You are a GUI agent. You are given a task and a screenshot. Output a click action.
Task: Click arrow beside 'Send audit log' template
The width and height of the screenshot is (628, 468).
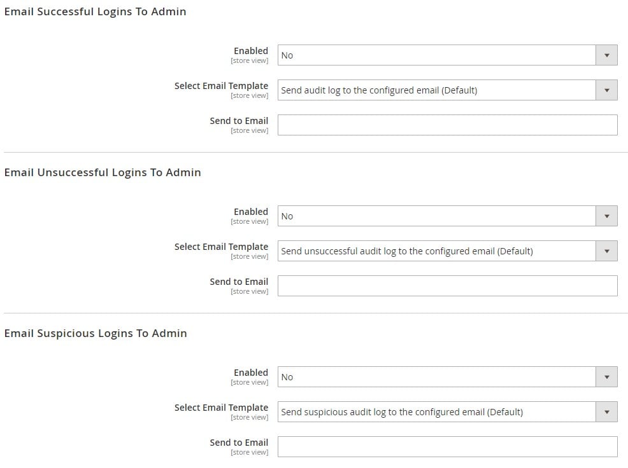coord(607,90)
